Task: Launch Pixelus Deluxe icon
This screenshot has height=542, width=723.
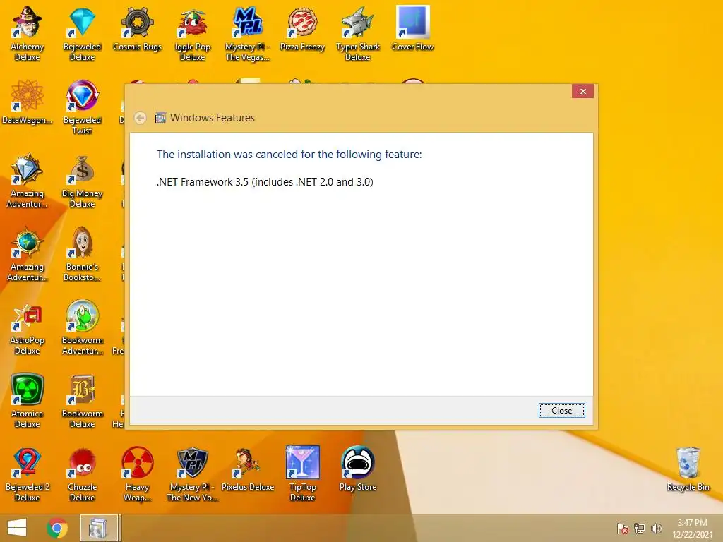Action: point(247,469)
